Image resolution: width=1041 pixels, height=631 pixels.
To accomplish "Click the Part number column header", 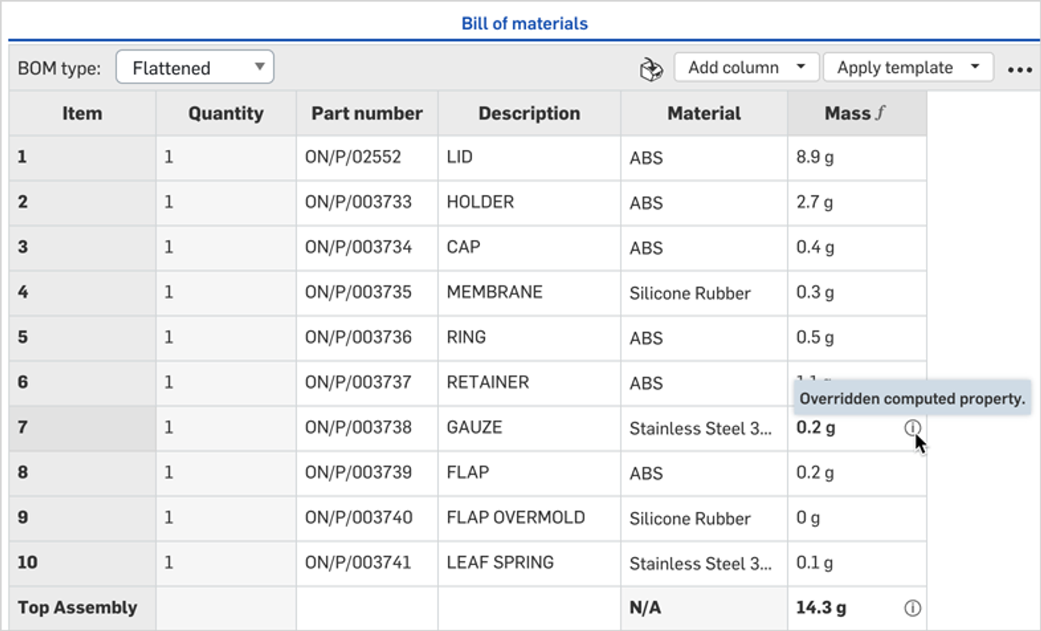I will click(x=367, y=113).
